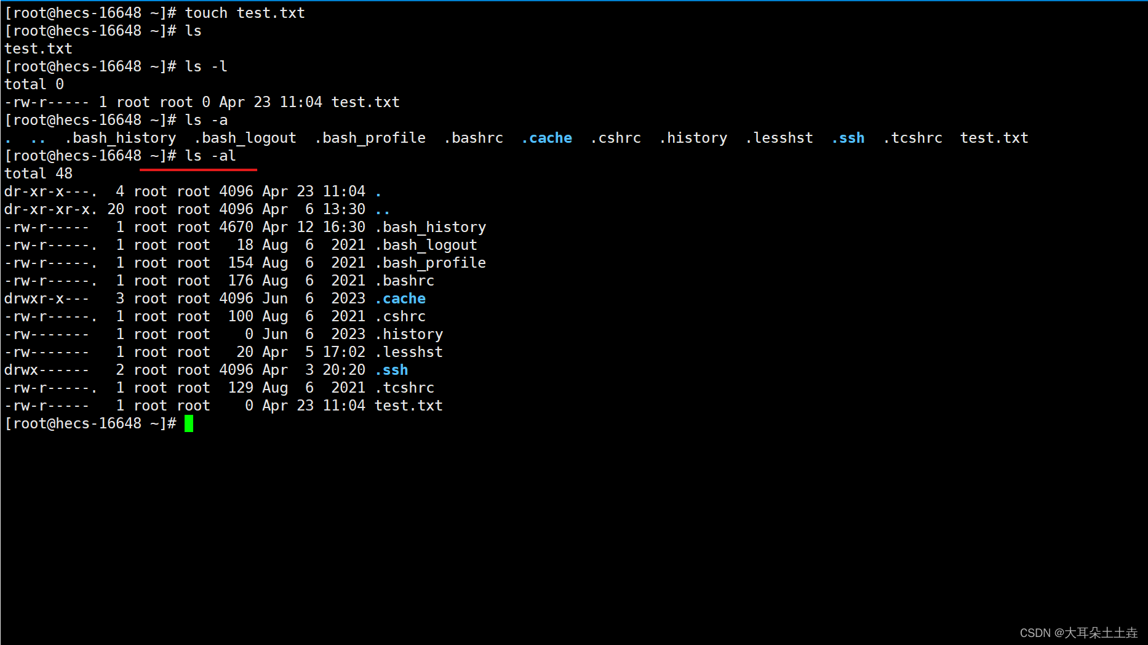Click blue .cache in the 'ls -a' output row

coord(547,138)
